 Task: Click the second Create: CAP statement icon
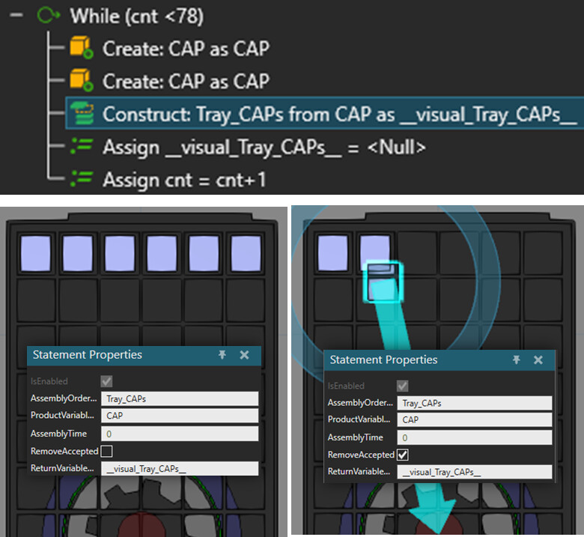point(80,81)
